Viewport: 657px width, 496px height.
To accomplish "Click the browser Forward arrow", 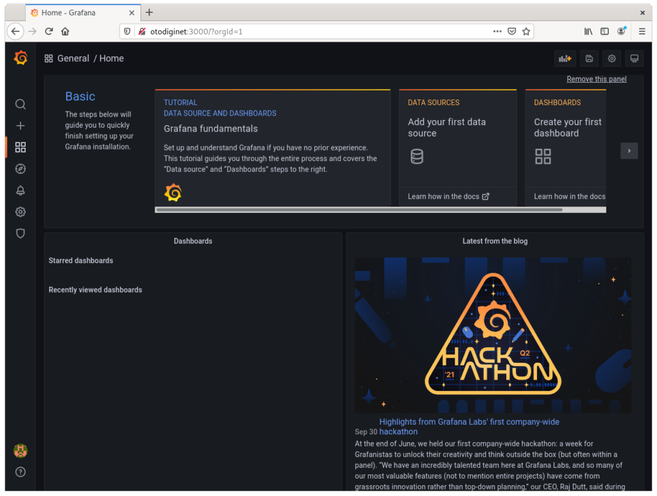I will pyautogui.click(x=32, y=31).
